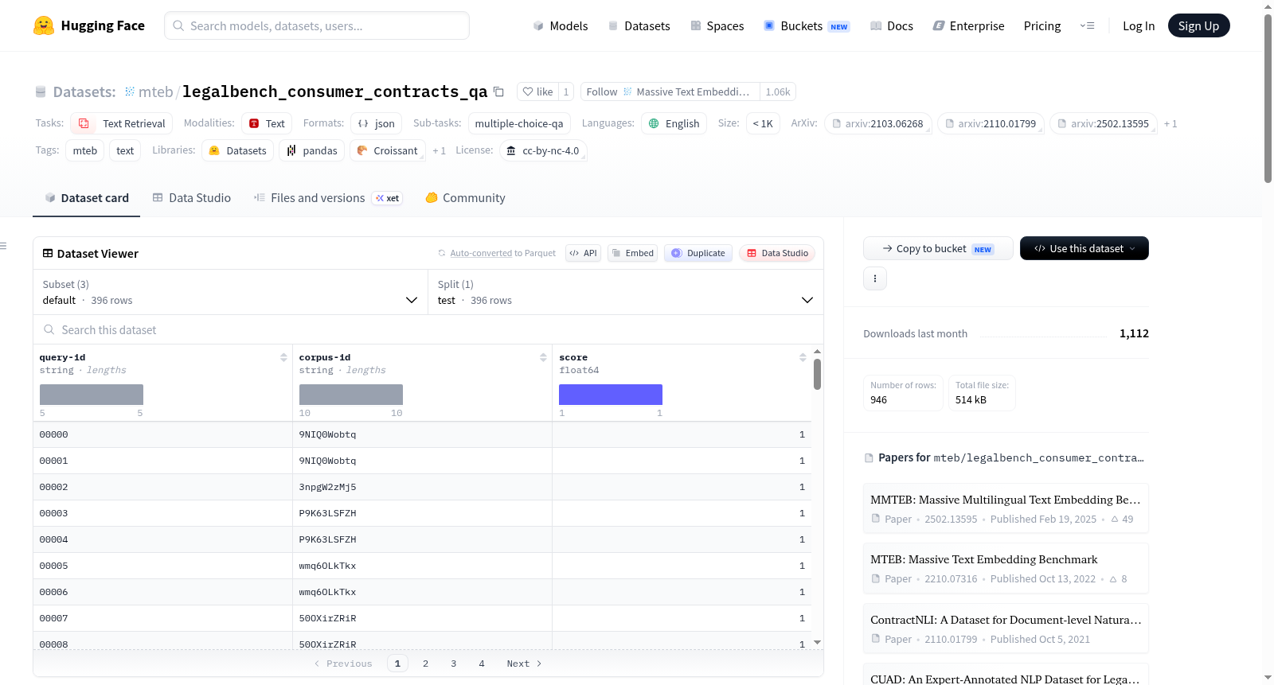Screen dimensions: 1274x685
Task: Focus the main site search field
Action: tap(317, 25)
